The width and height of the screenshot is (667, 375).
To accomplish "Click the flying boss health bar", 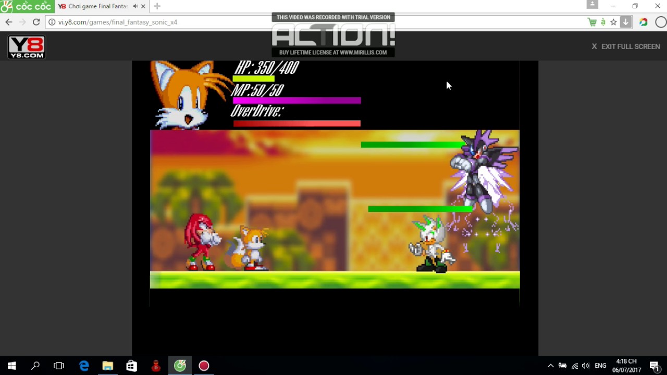I will [413, 145].
